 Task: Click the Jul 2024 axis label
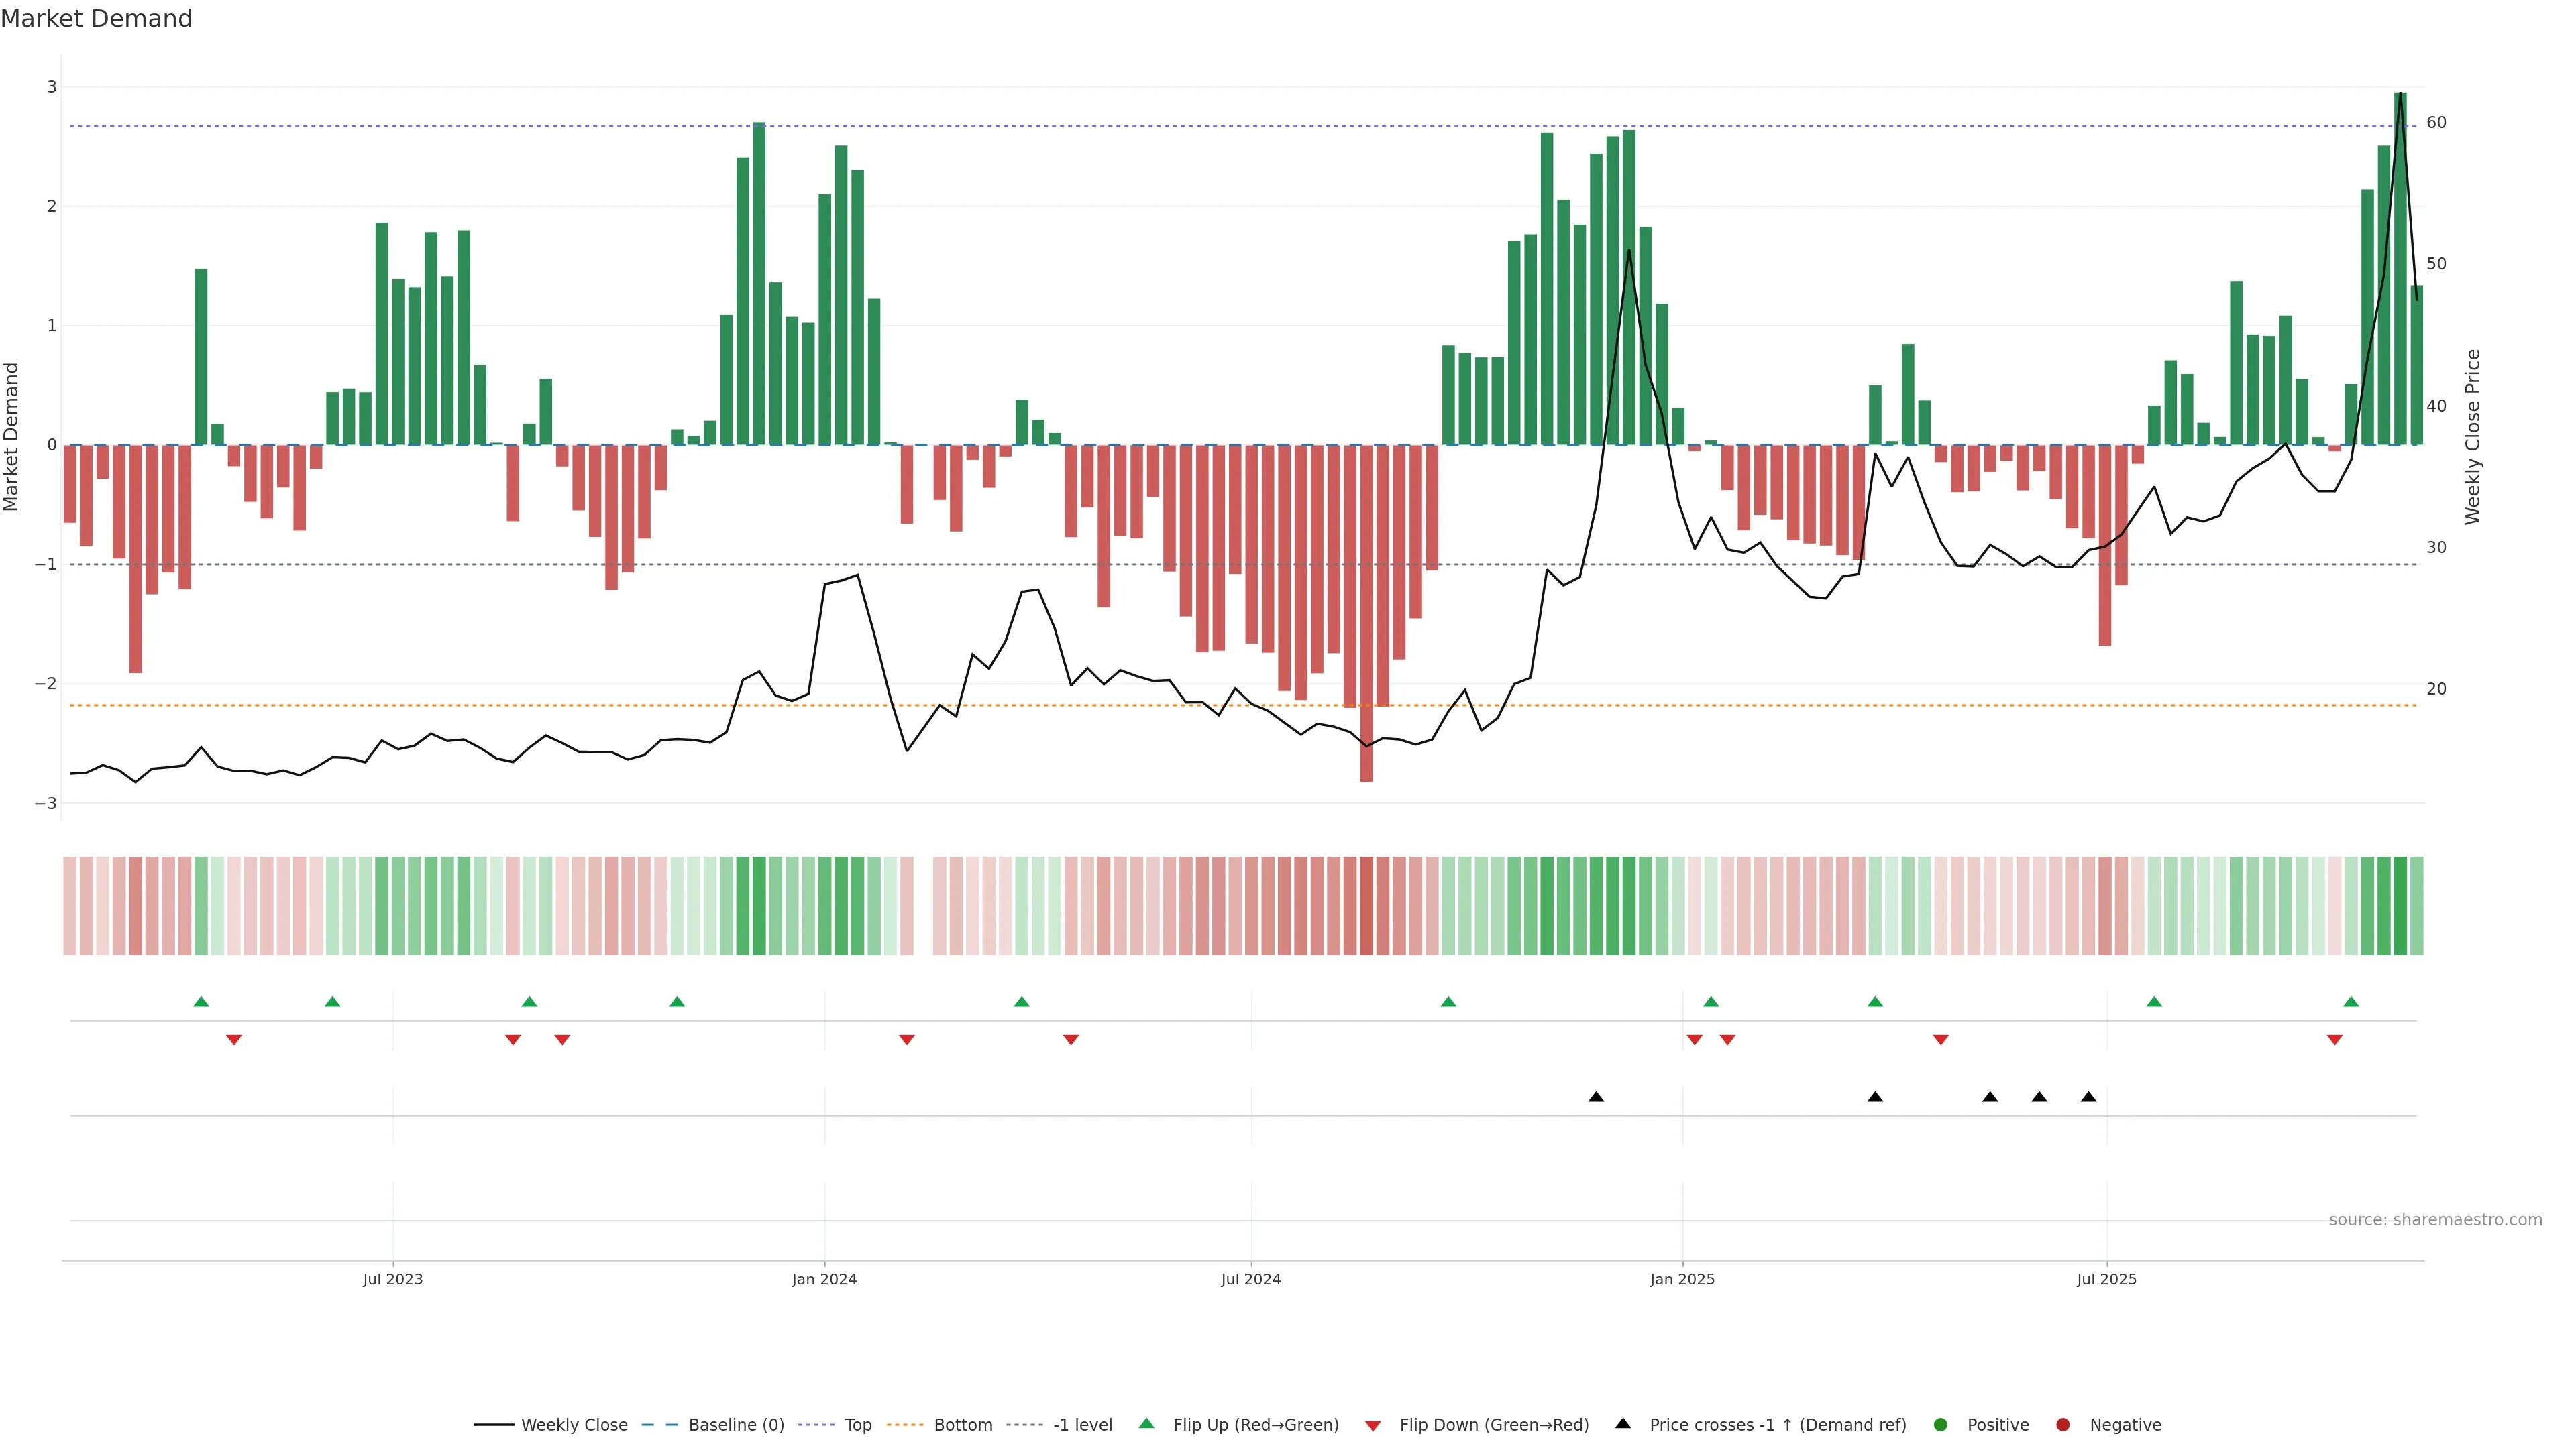tap(1250, 1279)
